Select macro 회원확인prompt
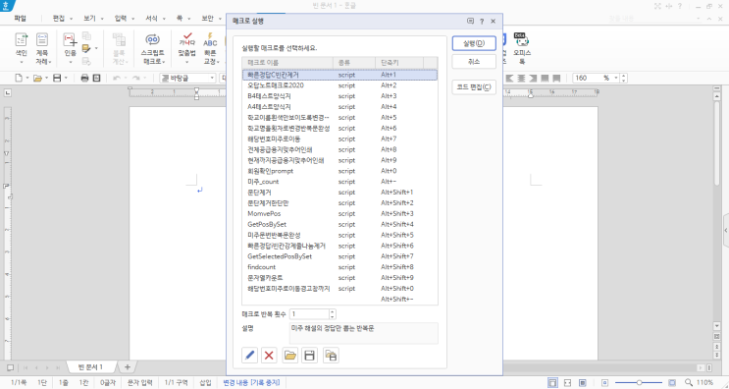The height and width of the screenshot is (389, 729). pyautogui.click(x=339, y=171)
